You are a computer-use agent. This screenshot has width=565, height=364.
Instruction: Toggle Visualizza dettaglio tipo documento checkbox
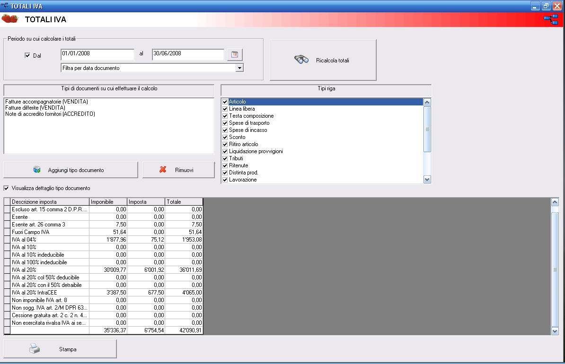(x=6, y=188)
